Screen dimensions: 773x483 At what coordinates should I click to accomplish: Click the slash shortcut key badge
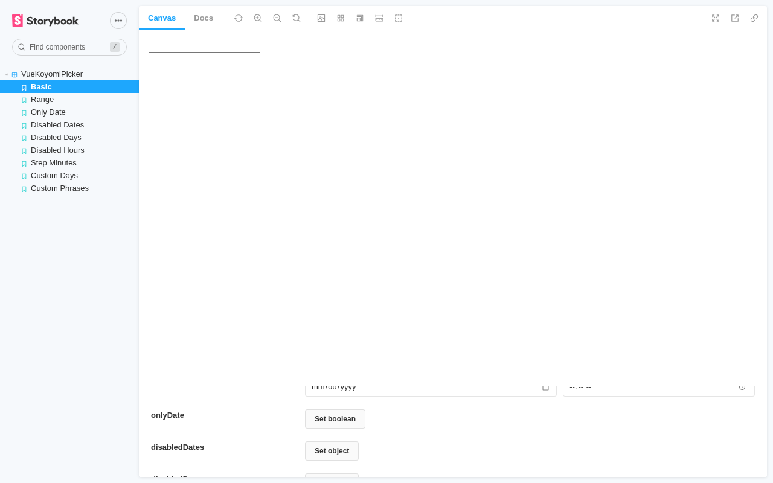[x=115, y=47]
